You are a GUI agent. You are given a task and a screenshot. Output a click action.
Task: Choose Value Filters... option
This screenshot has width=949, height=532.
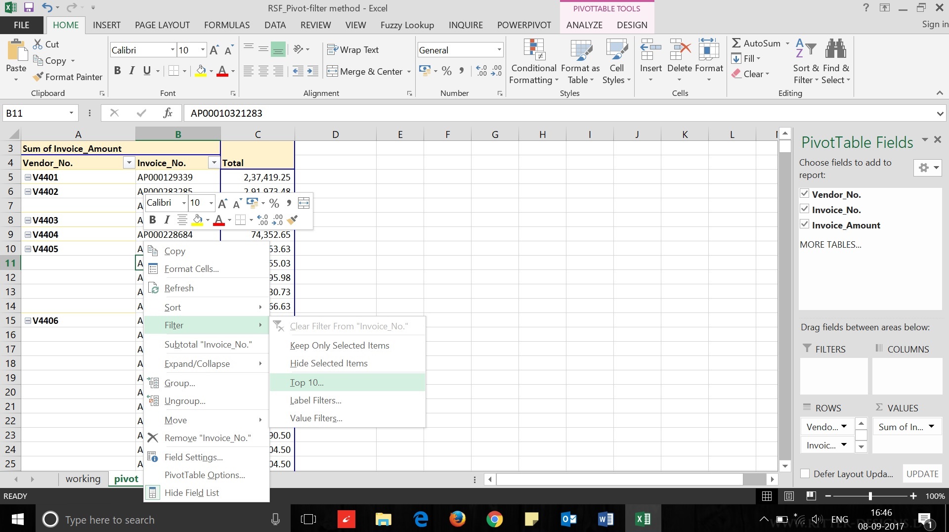pos(347,418)
